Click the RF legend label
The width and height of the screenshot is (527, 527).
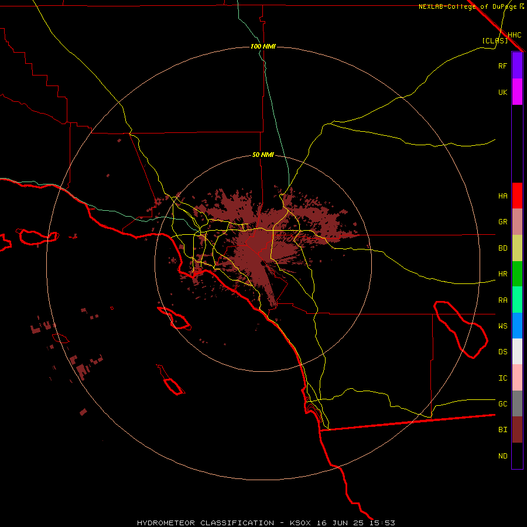coord(502,66)
